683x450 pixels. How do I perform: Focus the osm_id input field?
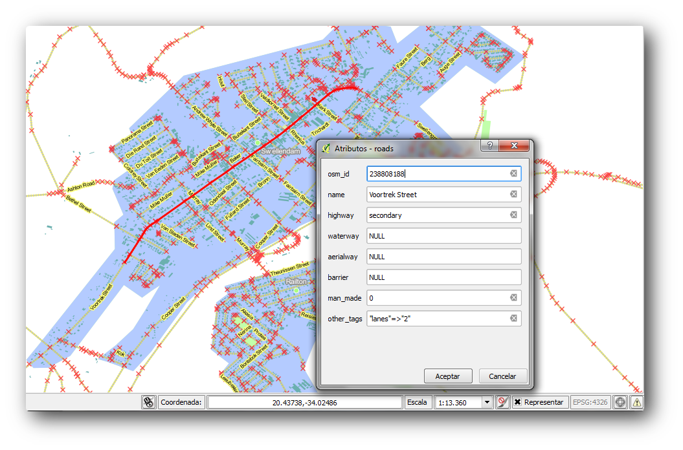(443, 174)
